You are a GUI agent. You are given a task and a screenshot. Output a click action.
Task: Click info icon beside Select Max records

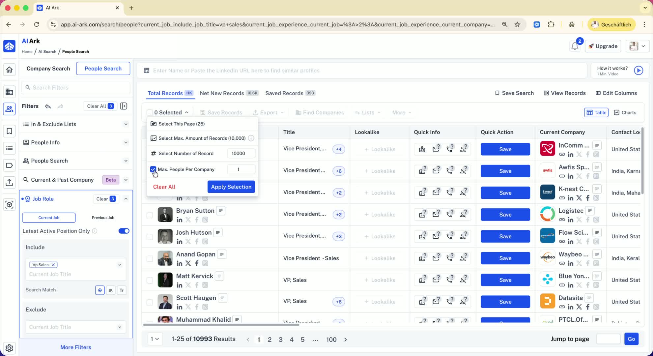[251, 138]
